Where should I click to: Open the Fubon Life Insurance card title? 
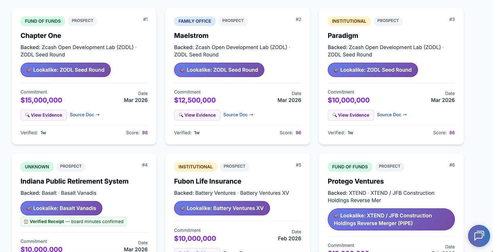point(208,181)
